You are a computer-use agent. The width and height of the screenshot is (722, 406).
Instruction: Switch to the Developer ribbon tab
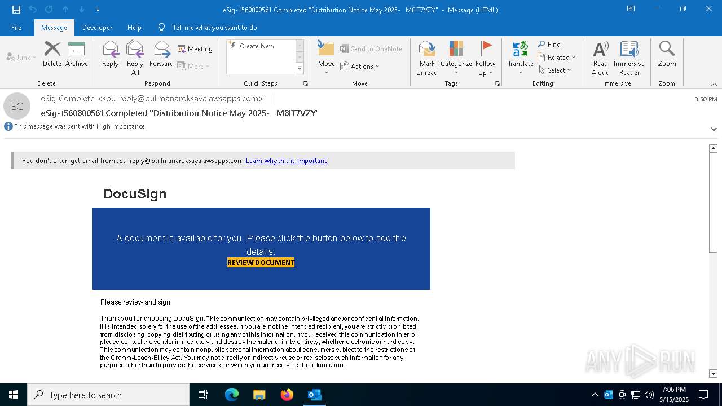tap(97, 28)
